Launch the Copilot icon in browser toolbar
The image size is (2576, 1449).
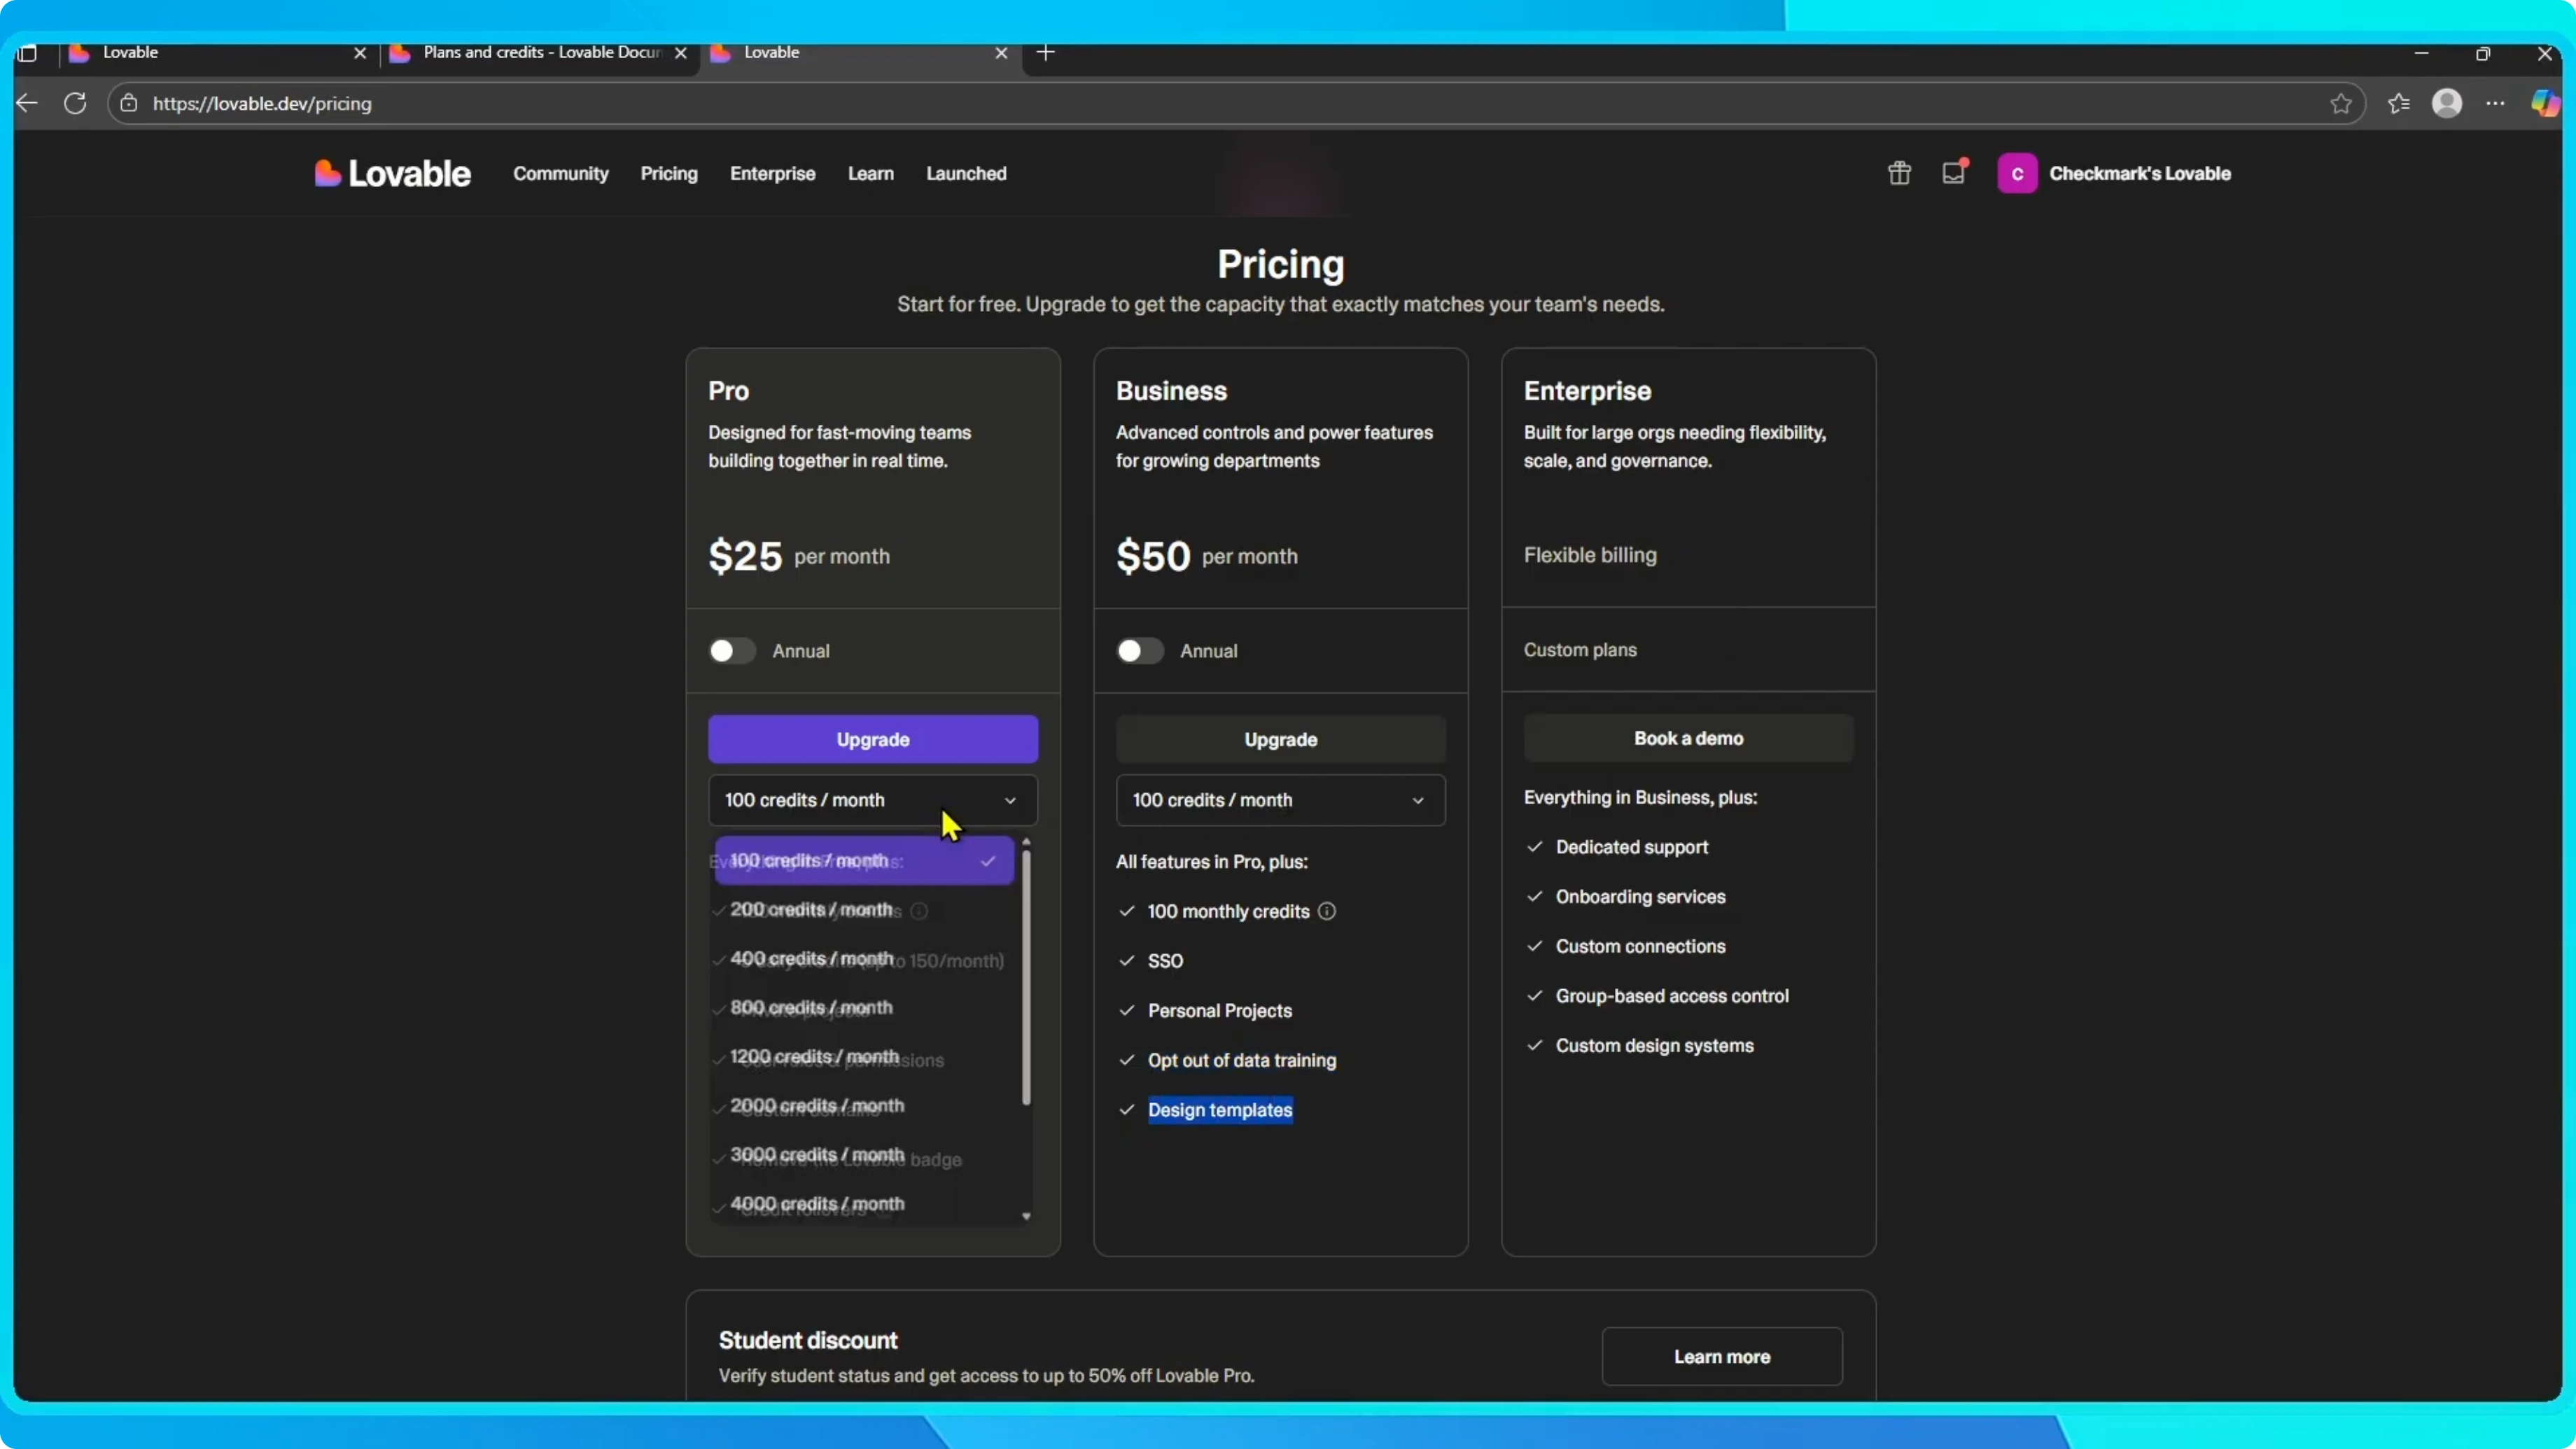2544,103
